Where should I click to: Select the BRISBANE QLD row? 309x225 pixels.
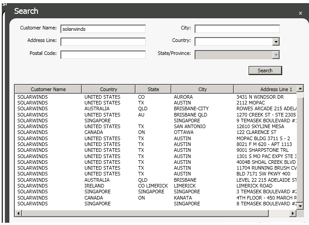[156, 115]
